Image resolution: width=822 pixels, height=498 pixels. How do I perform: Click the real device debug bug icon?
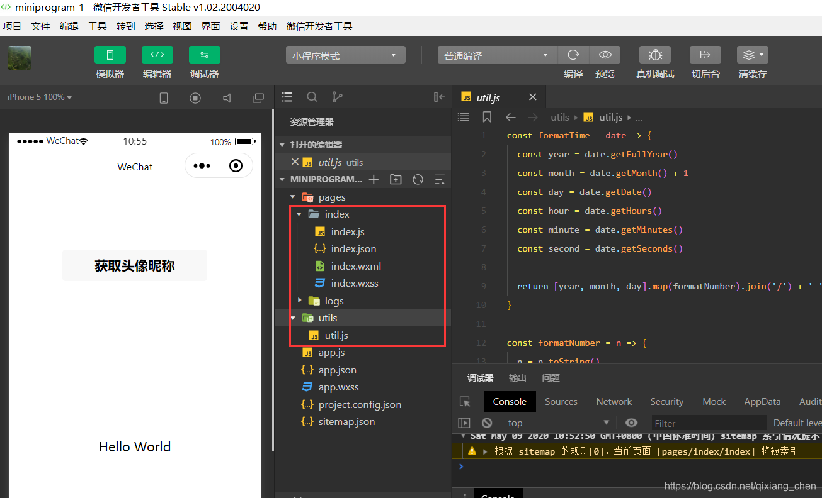click(655, 55)
